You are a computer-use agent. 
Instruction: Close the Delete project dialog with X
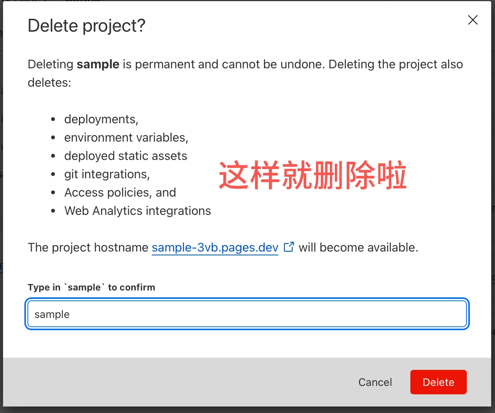472,20
